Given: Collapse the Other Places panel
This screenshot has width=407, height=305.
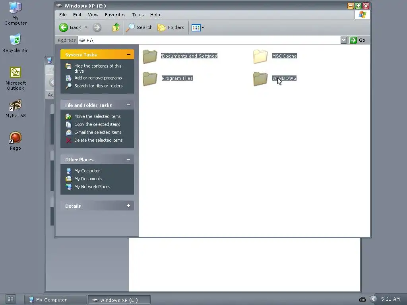Looking at the screenshot, I should [x=128, y=159].
